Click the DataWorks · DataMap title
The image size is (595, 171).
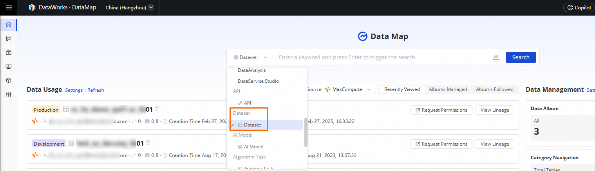[67, 7]
